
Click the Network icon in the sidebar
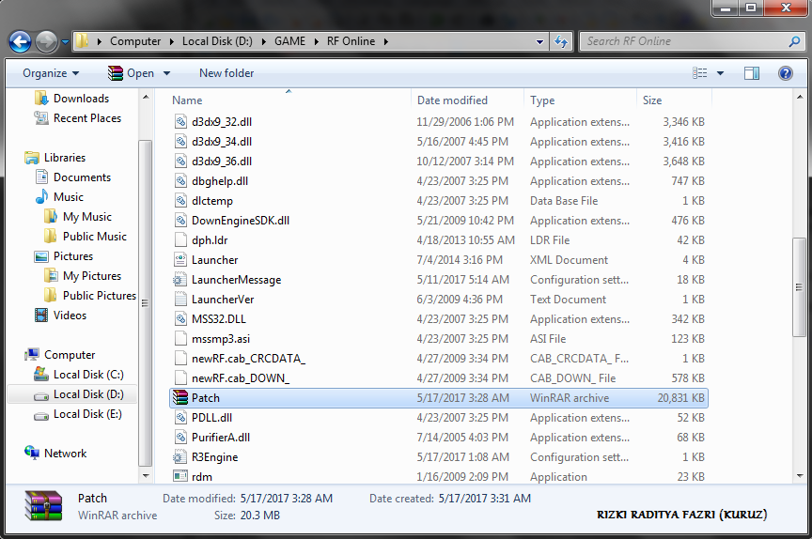[x=32, y=453]
